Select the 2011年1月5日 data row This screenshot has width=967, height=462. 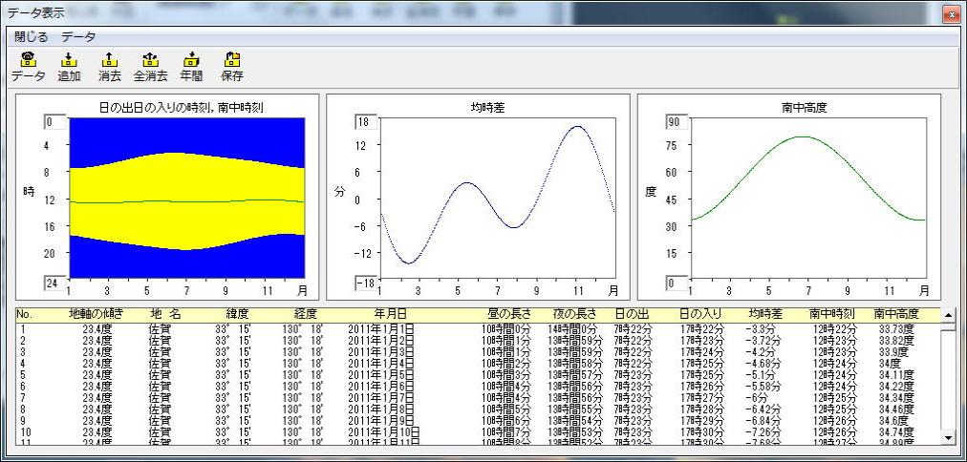tap(382, 374)
